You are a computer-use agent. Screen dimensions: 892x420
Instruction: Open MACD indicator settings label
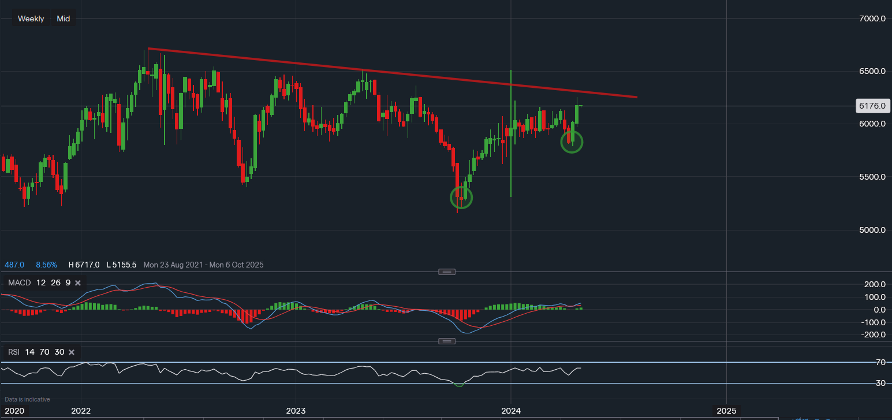18,283
